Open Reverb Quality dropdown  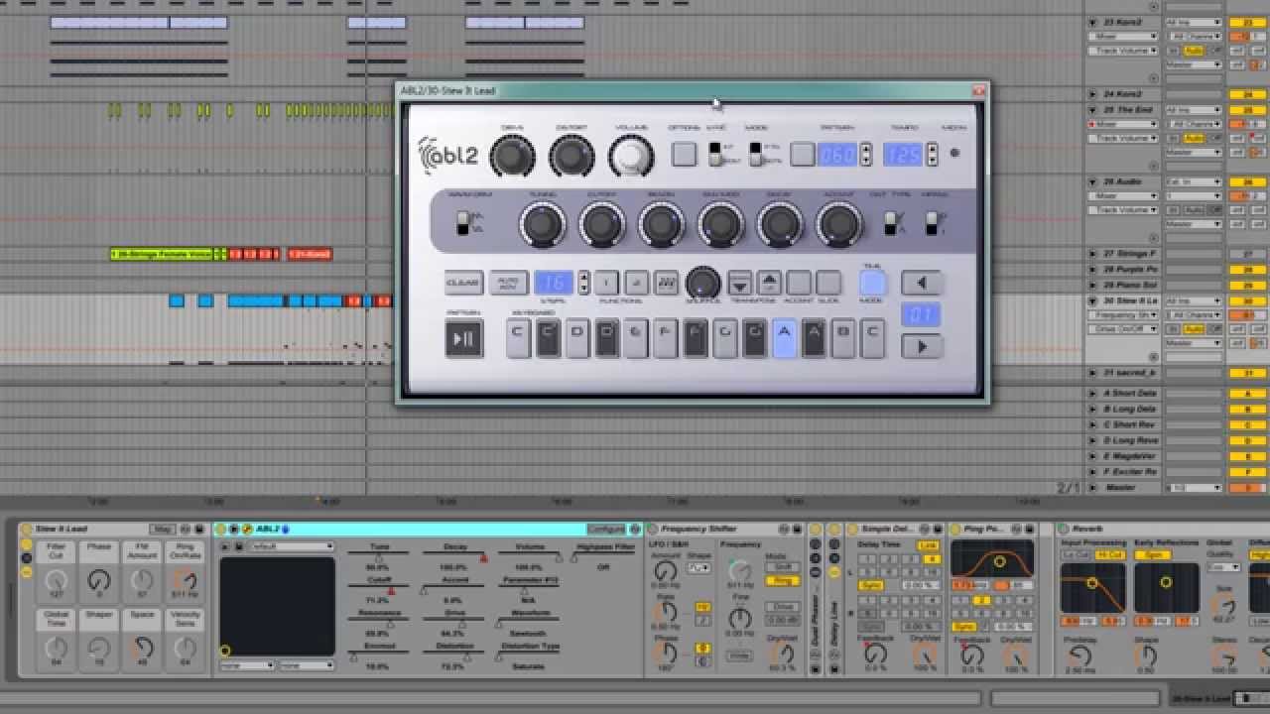coord(1222,567)
